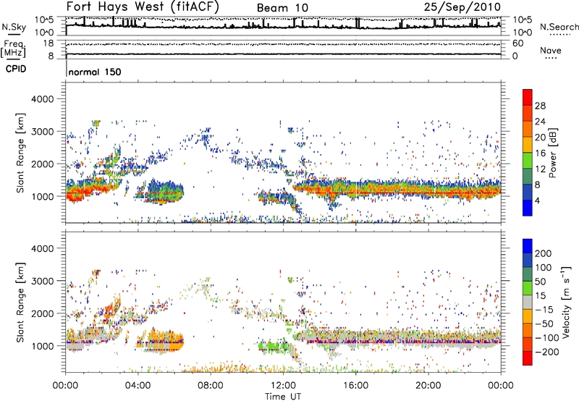Click the red bottom of the velocity colorbar
The image size is (579, 401).
coord(528,358)
